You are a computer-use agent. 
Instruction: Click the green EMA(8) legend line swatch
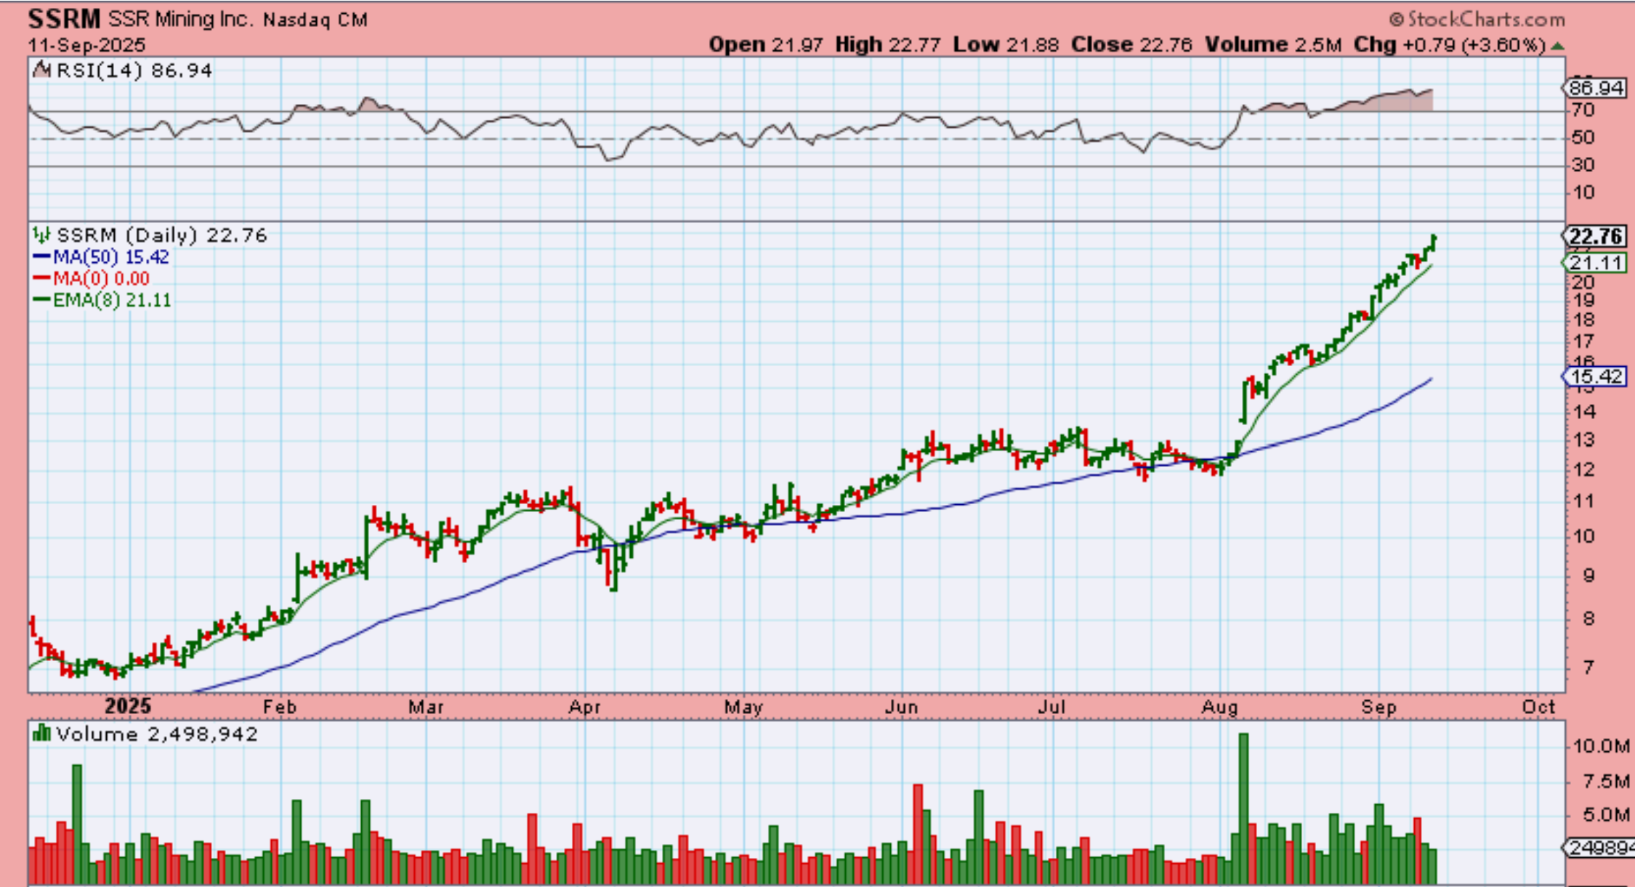[41, 300]
